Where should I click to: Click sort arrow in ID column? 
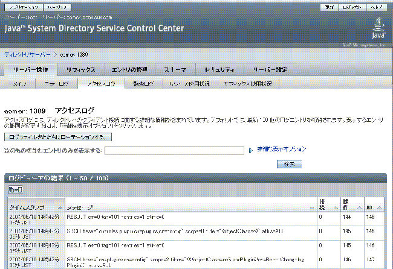380,207
